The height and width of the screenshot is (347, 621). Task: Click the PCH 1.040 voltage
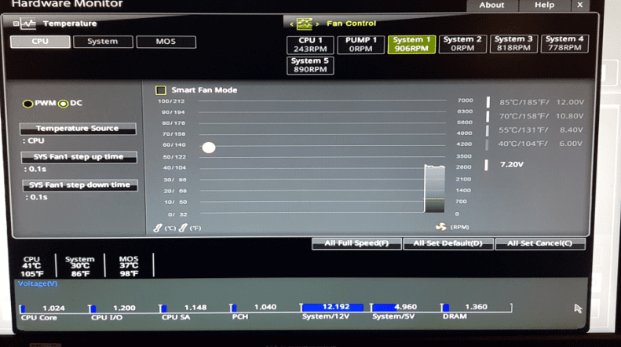point(265,307)
